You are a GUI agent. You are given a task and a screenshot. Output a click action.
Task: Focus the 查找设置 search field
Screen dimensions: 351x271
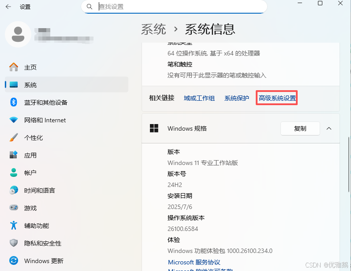tap(174, 7)
